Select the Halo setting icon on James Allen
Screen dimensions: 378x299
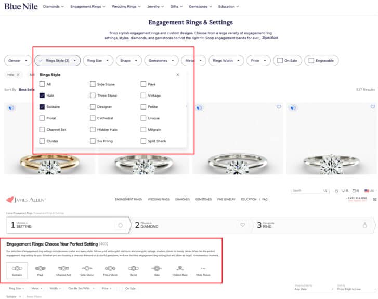(157, 270)
